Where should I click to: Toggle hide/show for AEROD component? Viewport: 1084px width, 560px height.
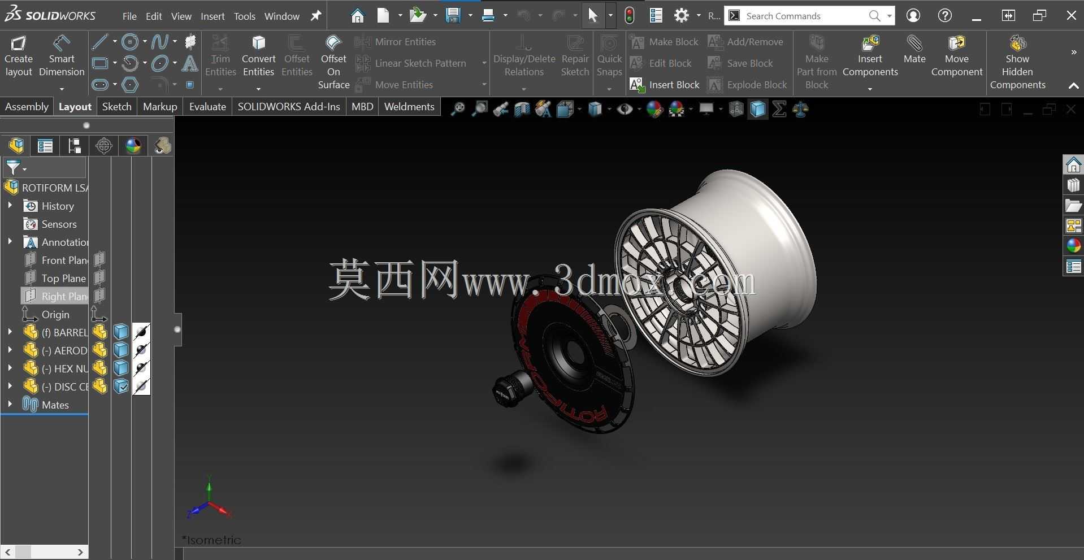pos(100,350)
